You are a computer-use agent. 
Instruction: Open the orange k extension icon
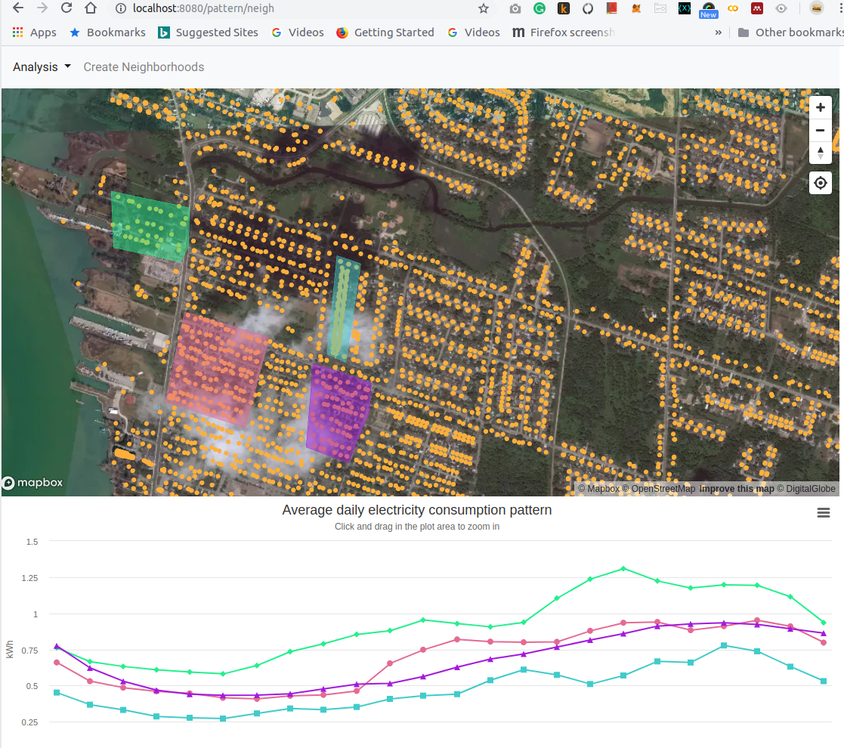tap(564, 8)
